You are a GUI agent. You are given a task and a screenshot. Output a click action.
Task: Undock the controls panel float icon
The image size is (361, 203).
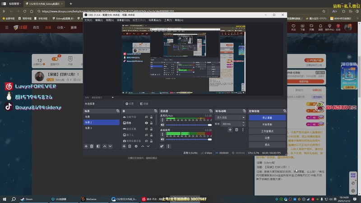(285, 111)
